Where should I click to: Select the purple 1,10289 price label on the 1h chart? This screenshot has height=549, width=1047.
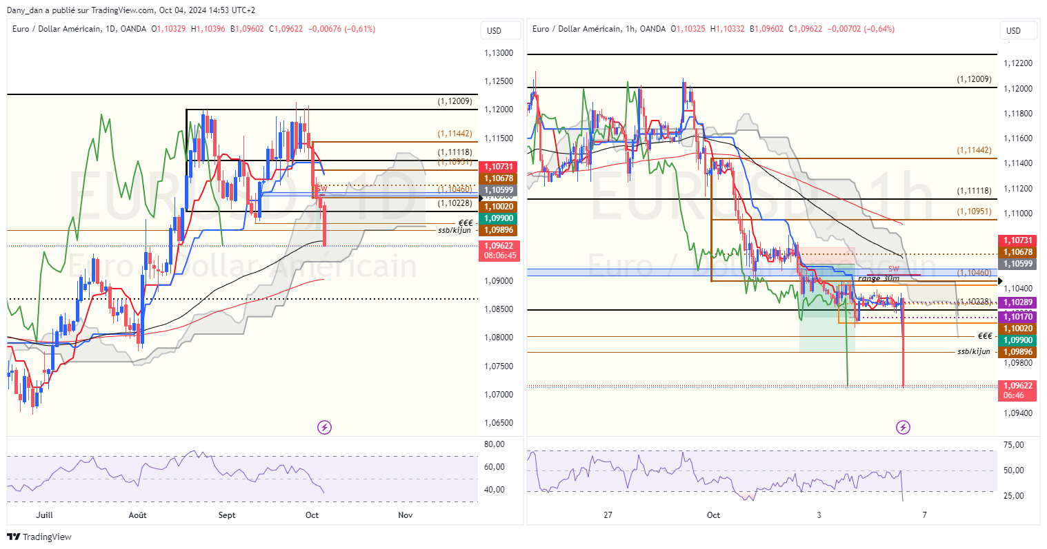pos(1018,302)
